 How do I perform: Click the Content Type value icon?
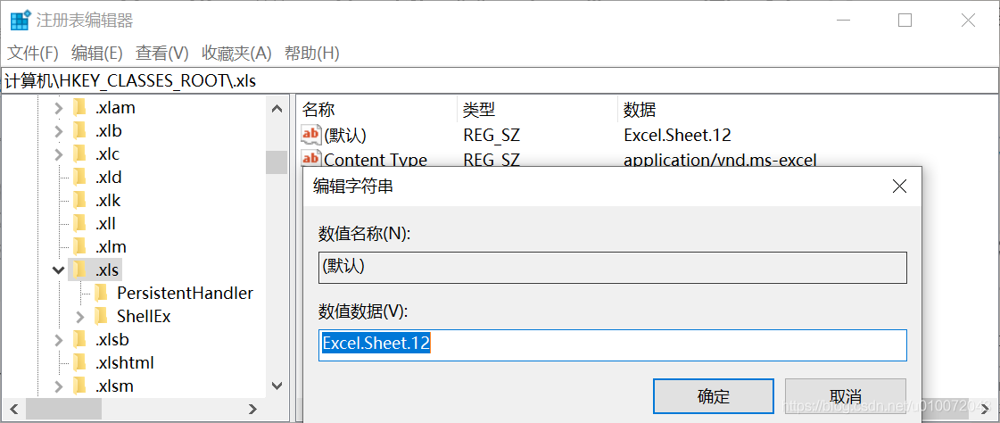click(310, 160)
